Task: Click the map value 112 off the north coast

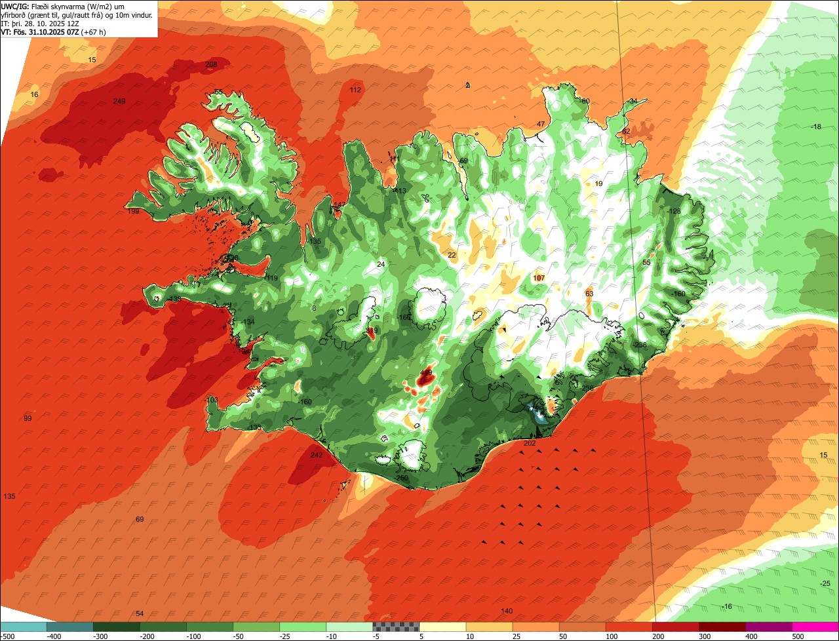Action: click(x=355, y=90)
